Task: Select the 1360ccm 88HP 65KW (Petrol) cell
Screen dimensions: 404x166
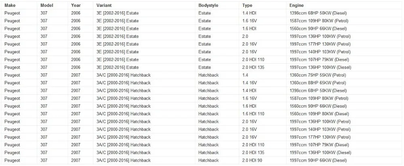Action: pos(344,83)
